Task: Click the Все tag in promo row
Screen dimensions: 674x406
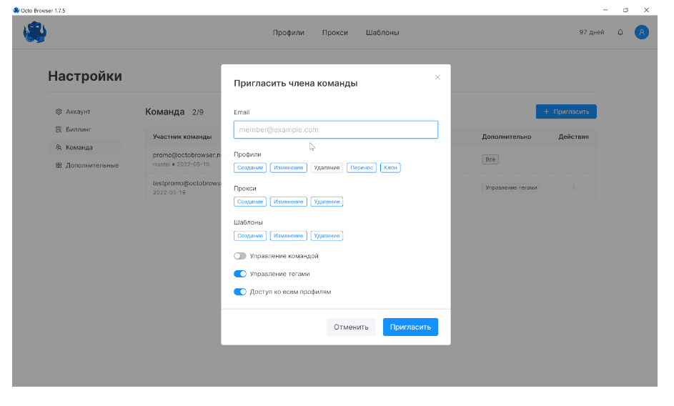Action: click(490, 159)
